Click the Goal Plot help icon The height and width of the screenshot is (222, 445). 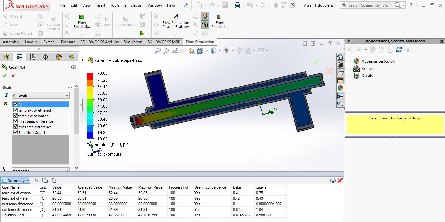coord(74,67)
